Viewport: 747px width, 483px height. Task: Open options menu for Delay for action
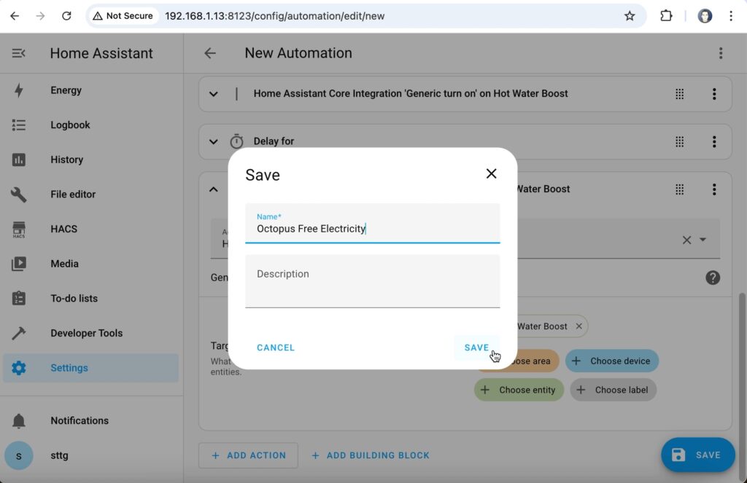[x=713, y=141]
